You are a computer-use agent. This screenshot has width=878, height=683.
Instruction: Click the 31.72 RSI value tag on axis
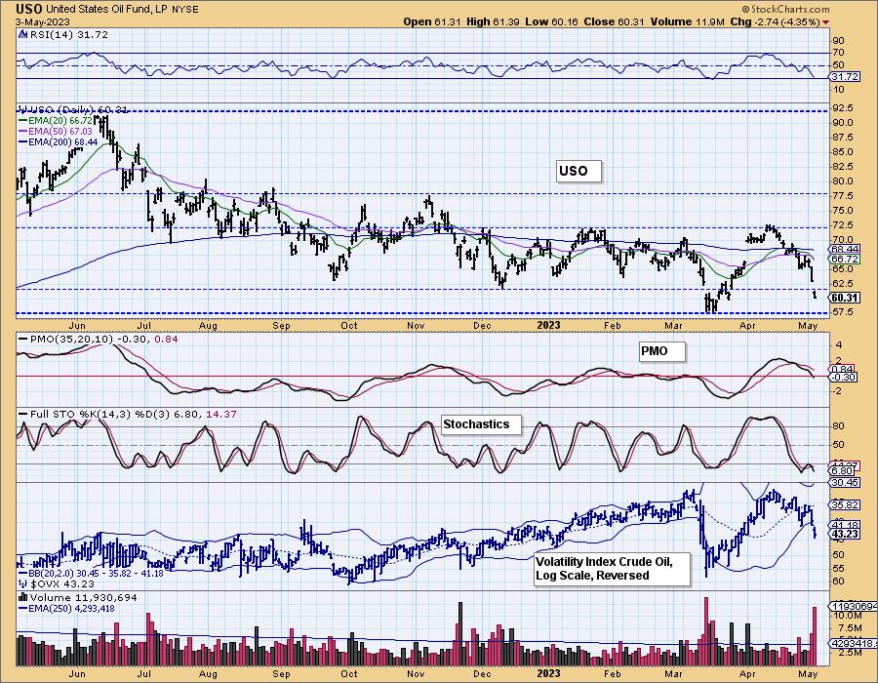click(x=846, y=77)
